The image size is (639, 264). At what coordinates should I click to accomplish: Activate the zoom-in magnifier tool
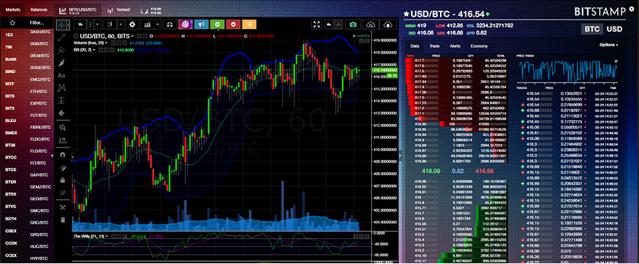pyautogui.click(x=62, y=127)
